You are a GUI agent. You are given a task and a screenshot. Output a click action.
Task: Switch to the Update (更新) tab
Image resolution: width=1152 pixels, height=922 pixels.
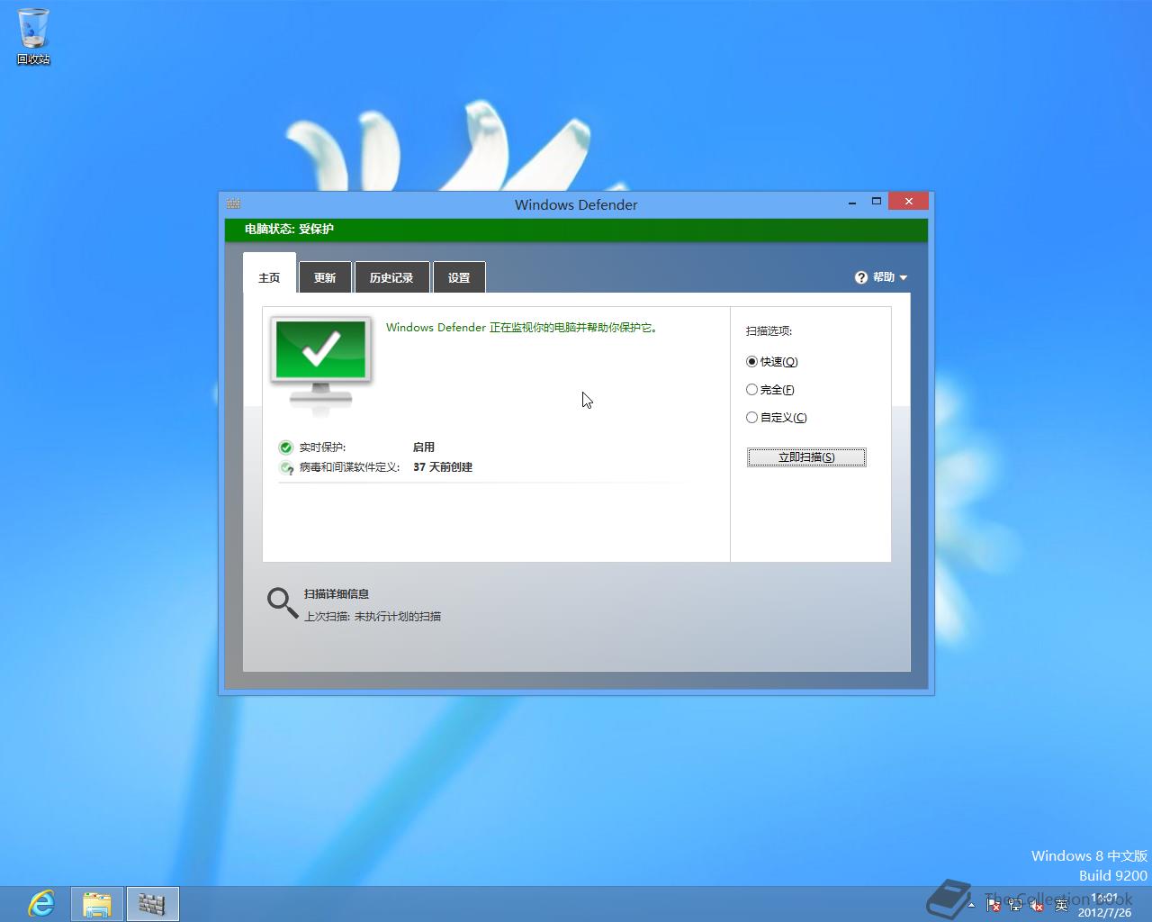click(x=325, y=277)
